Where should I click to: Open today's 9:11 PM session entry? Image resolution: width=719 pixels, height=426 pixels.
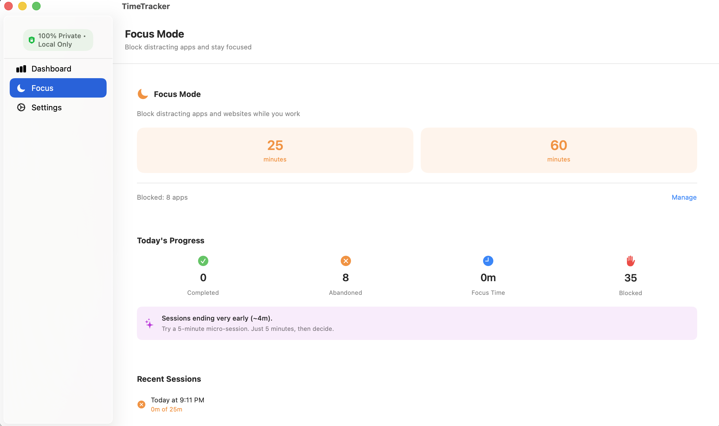(x=177, y=400)
